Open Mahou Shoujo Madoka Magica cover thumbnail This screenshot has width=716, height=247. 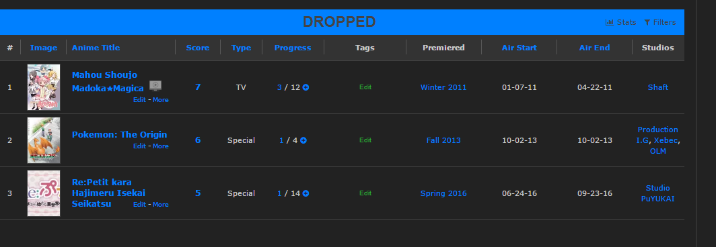[x=44, y=87]
